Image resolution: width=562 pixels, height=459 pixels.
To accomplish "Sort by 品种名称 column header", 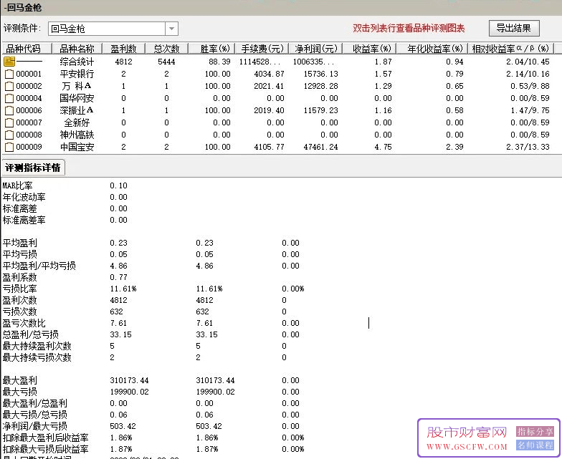I will tap(77, 49).
